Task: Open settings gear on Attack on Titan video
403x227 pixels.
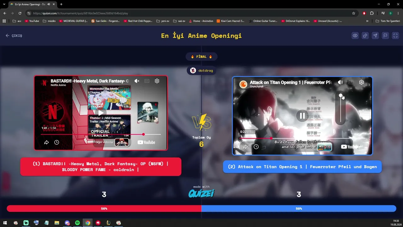Action: [x=361, y=82]
